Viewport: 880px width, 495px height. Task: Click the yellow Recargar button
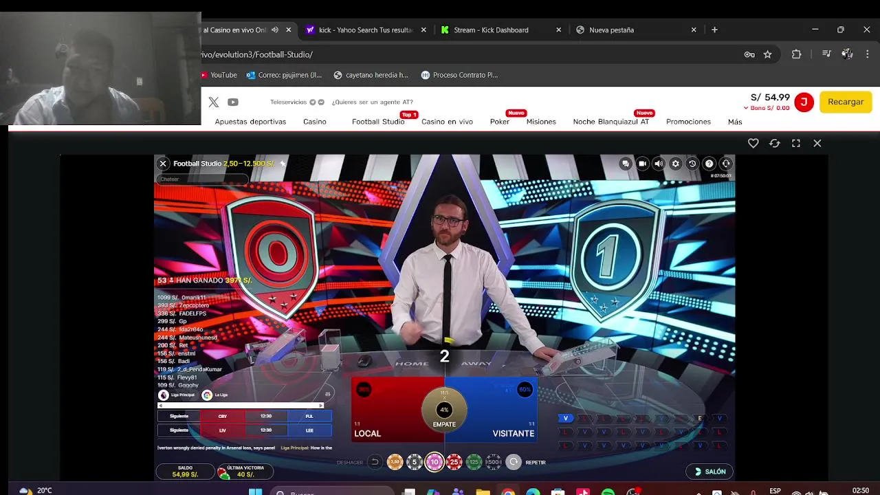(846, 102)
